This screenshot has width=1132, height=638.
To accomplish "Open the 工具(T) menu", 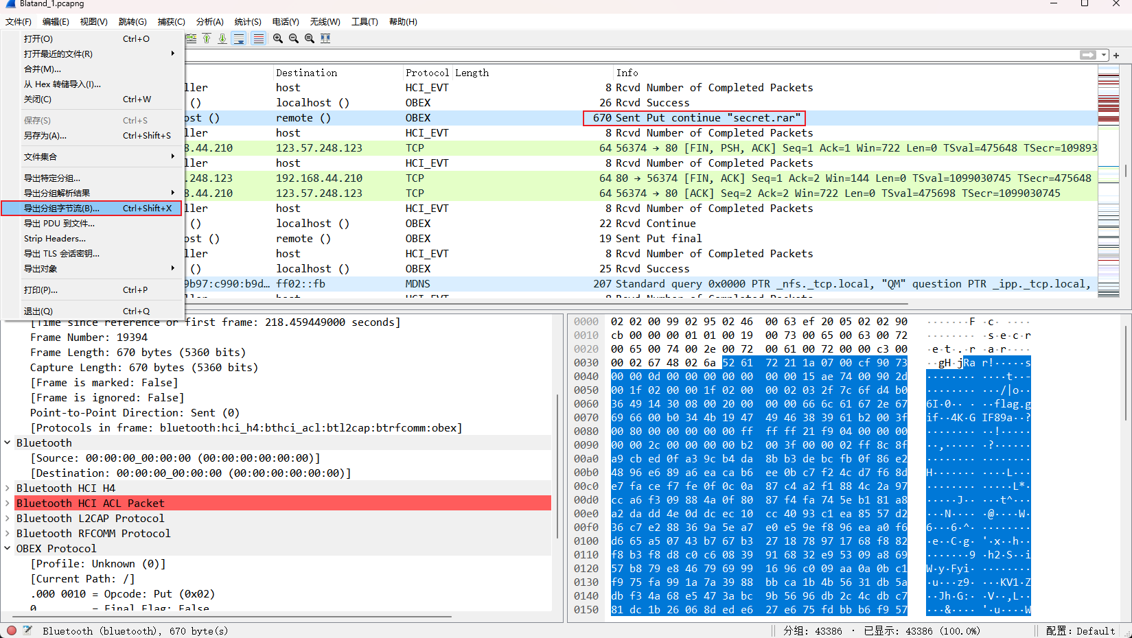I will pyautogui.click(x=365, y=22).
